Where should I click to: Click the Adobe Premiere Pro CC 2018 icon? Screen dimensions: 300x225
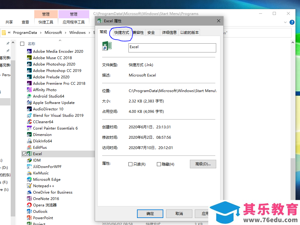click(x=29, y=83)
